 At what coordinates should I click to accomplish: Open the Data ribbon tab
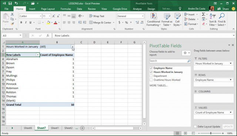pyautogui.click(x=79, y=9)
